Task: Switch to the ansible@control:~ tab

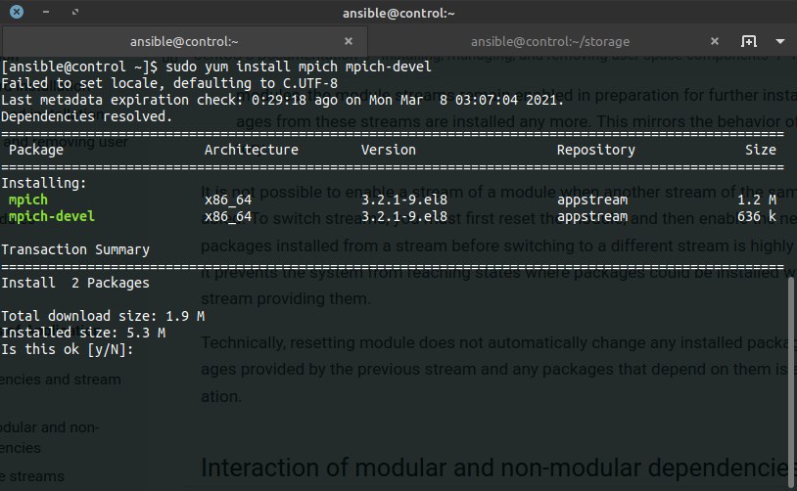Action: point(184,41)
